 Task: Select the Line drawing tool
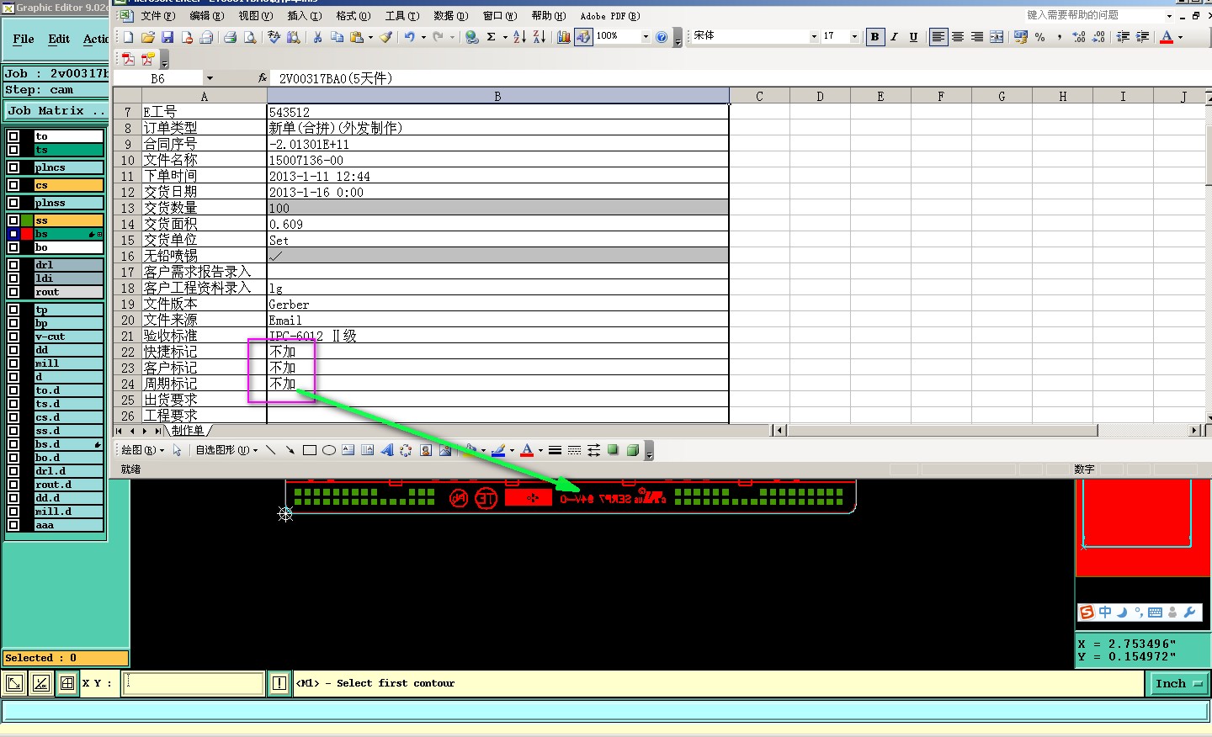pyautogui.click(x=270, y=450)
